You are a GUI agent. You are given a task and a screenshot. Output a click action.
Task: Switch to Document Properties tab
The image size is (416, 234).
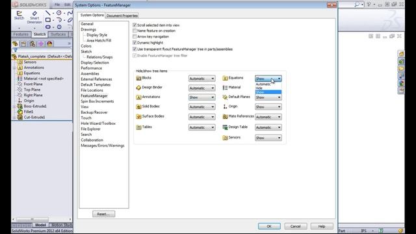(x=122, y=16)
